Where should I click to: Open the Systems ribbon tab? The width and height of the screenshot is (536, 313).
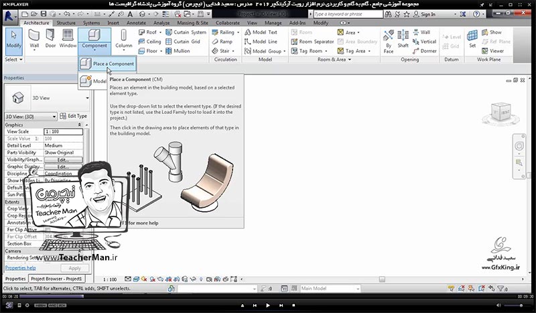[91, 23]
